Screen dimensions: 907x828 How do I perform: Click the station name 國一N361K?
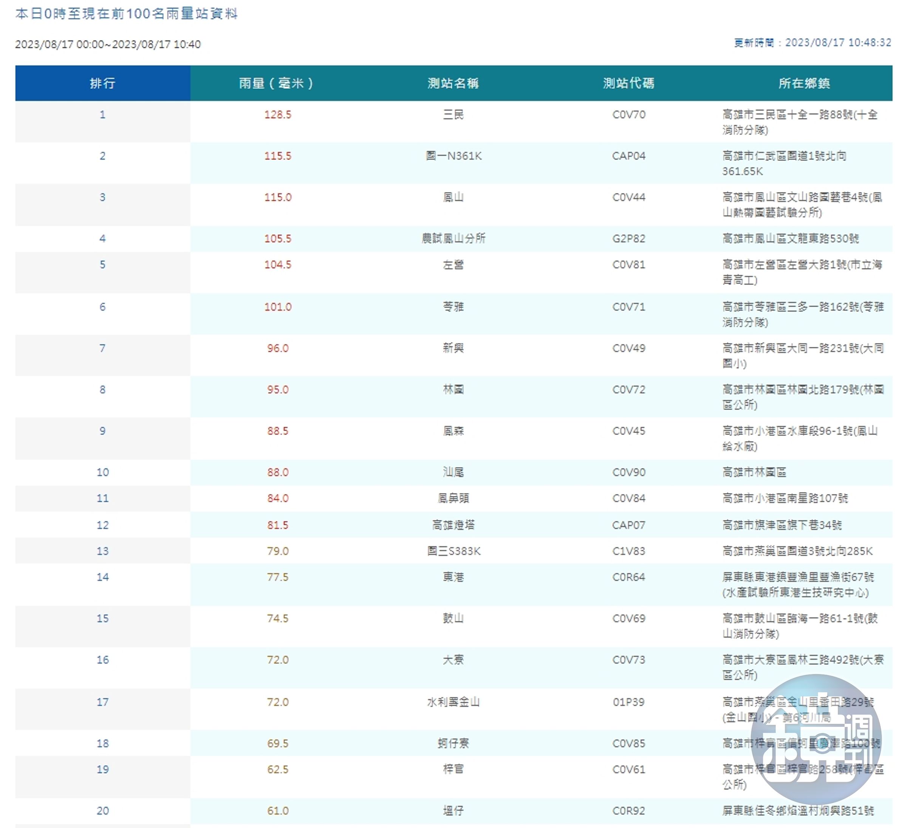453,156
